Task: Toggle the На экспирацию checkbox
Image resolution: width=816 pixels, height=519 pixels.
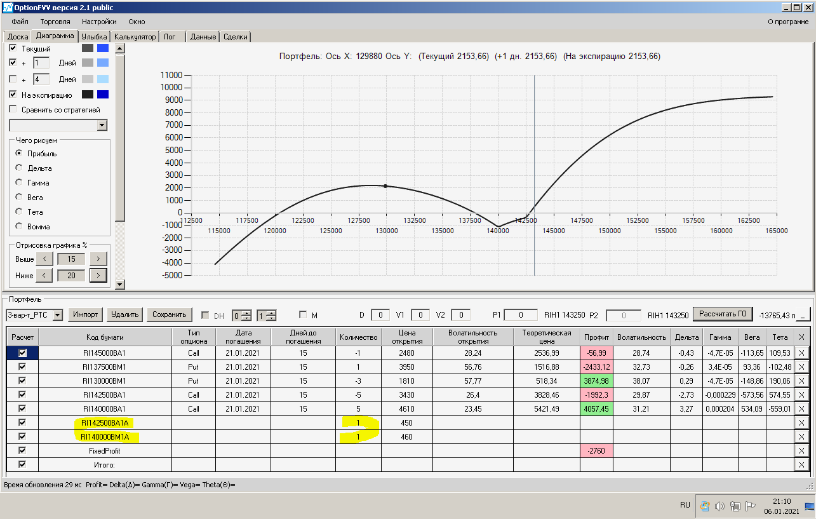Action: click(x=13, y=95)
